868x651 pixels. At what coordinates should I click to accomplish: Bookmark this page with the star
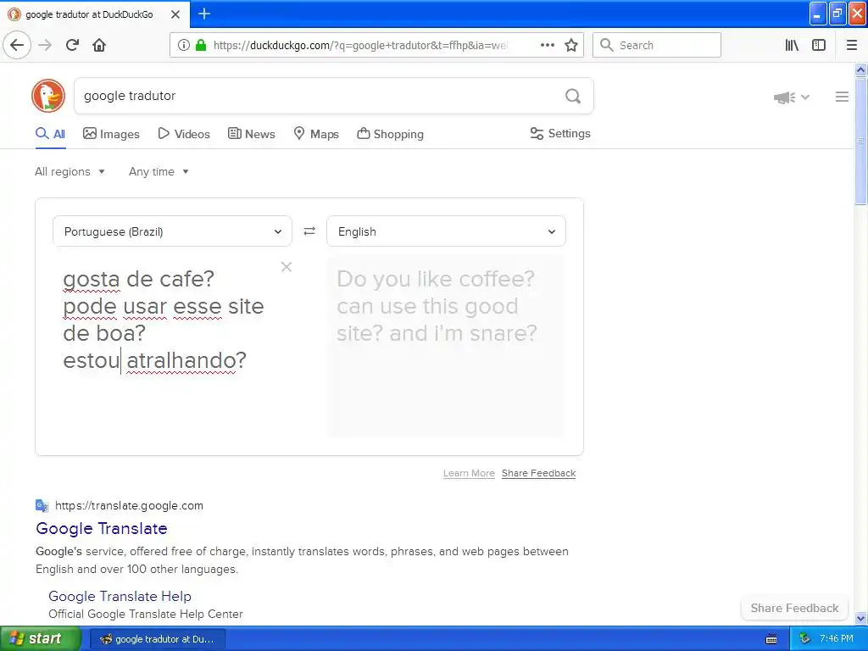coord(571,45)
